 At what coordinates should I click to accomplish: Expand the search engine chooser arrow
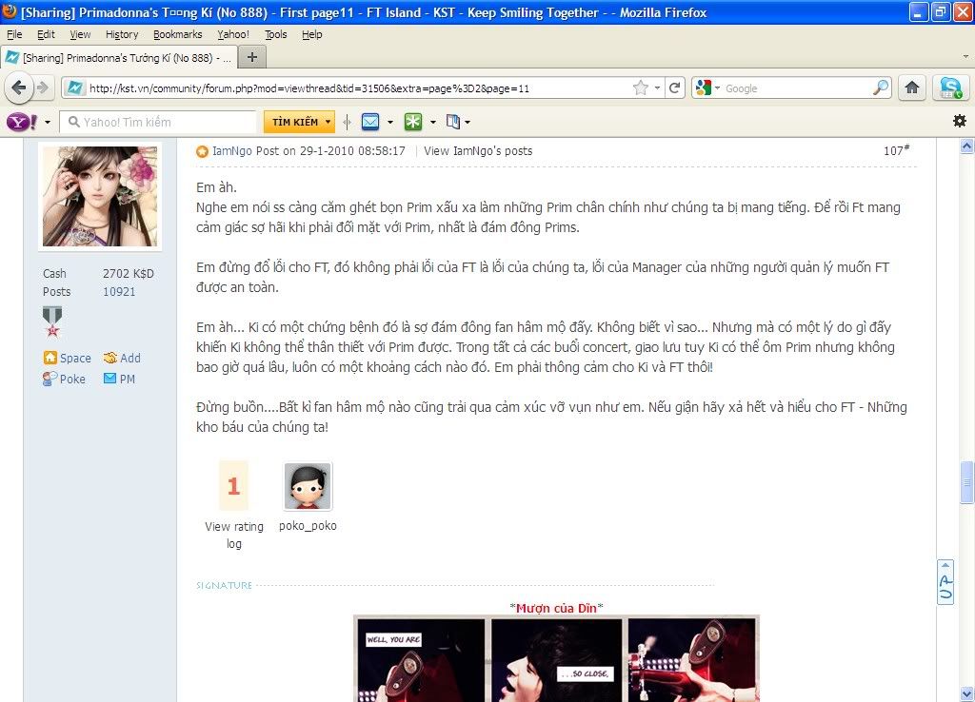tap(717, 88)
